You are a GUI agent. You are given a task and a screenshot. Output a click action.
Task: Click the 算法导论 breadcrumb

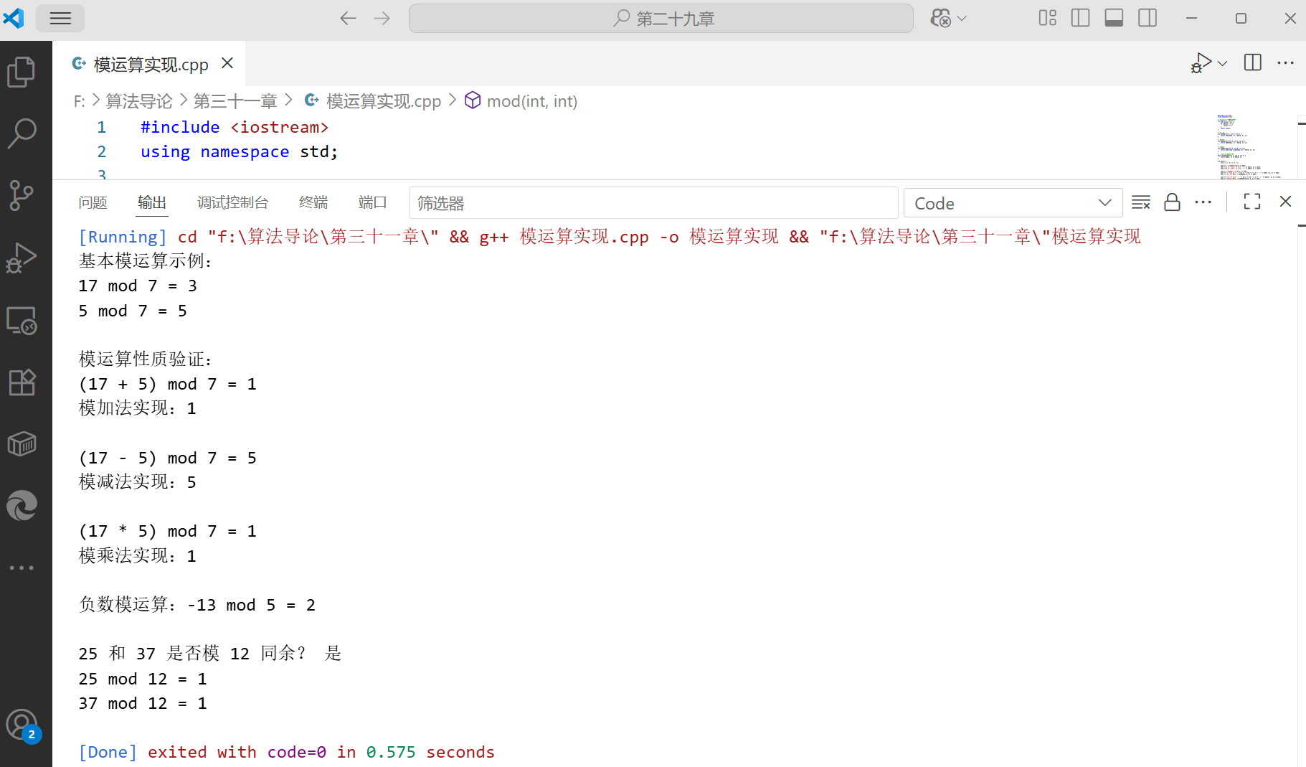tap(139, 101)
